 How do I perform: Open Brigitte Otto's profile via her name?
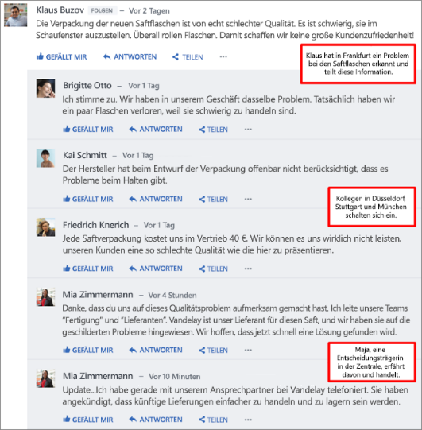tap(87, 85)
